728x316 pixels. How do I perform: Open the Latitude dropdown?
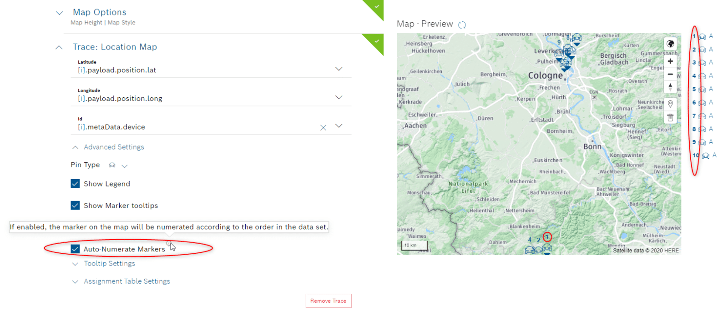pyautogui.click(x=339, y=69)
